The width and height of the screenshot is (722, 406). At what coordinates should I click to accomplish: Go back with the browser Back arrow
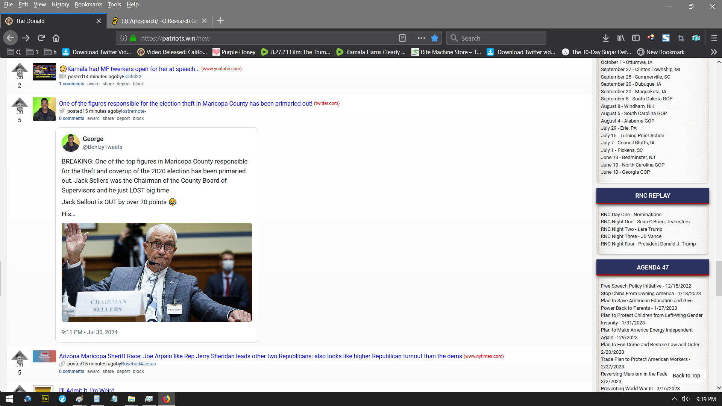click(x=11, y=38)
